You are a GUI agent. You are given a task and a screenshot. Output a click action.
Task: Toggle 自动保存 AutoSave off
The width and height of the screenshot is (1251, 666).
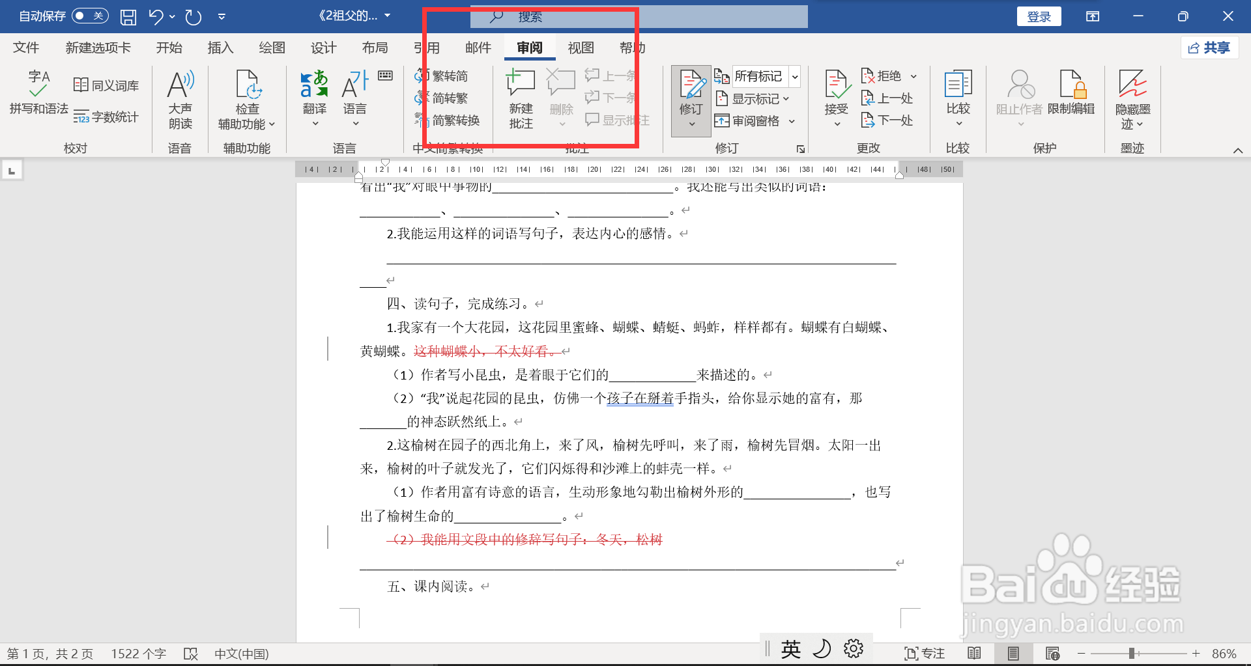coord(90,16)
